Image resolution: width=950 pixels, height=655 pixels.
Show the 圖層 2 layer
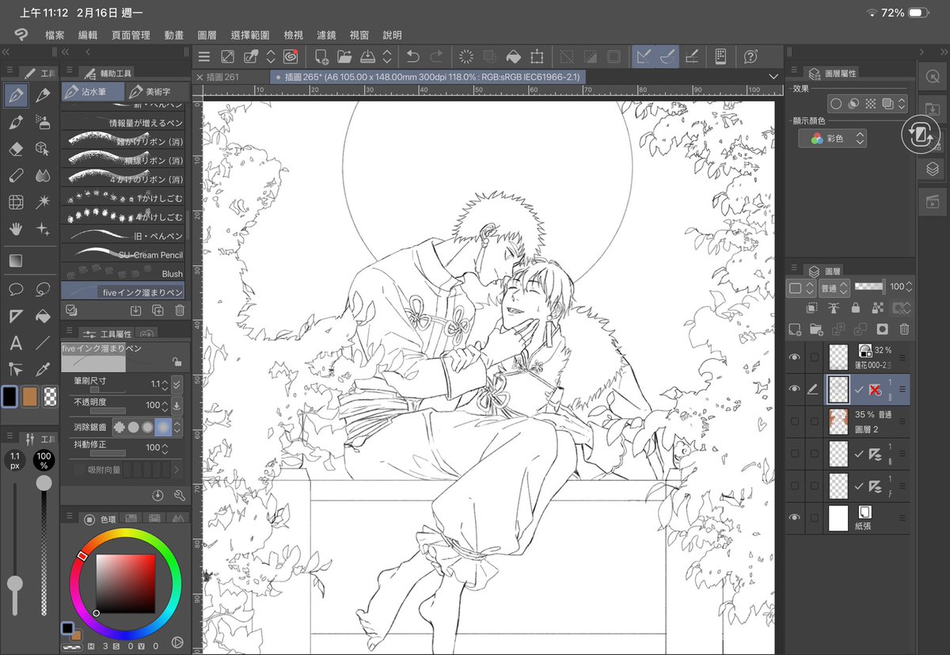[795, 421]
